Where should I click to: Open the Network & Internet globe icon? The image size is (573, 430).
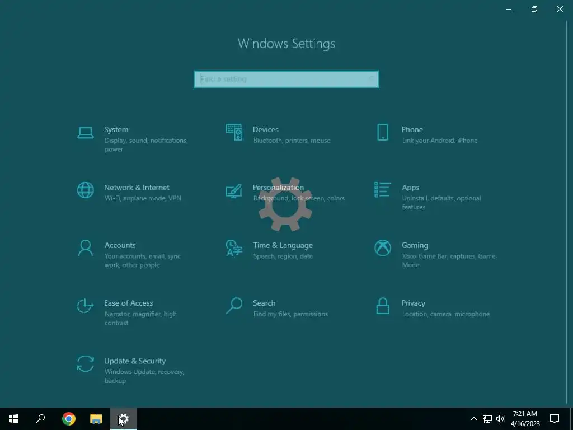point(86,190)
